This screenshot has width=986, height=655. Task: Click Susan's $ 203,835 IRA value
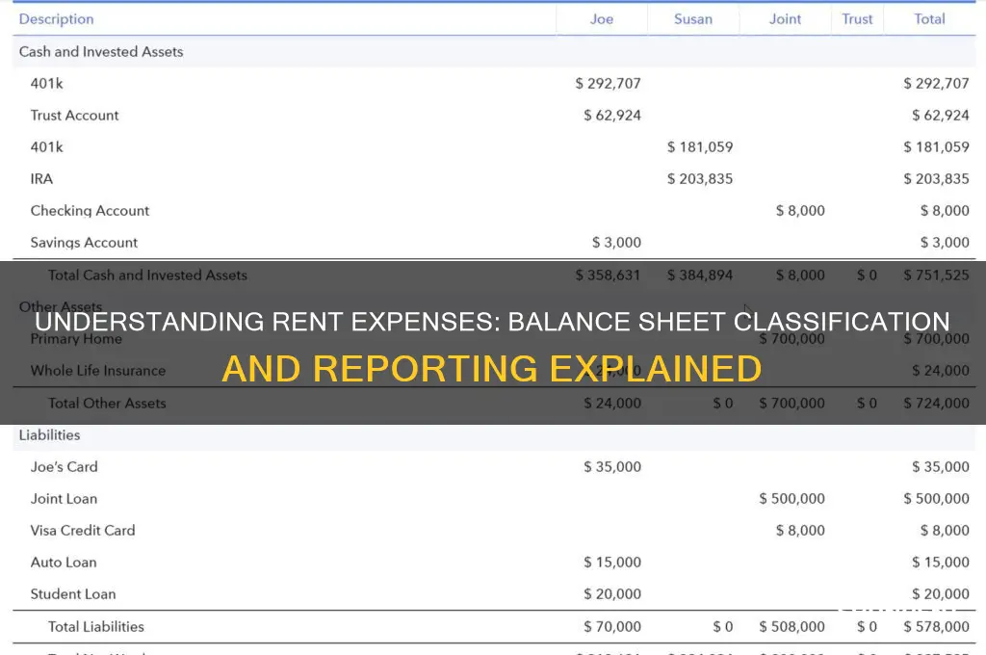pos(700,179)
